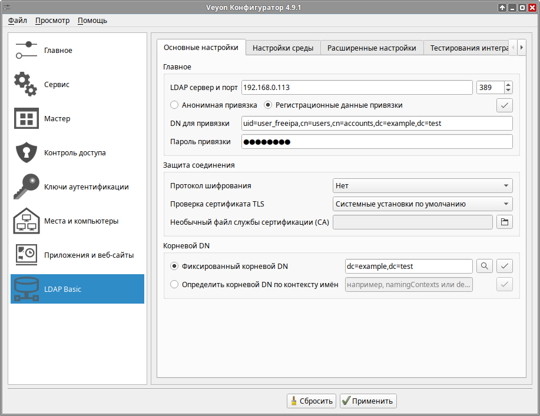This screenshot has height=416, width=540.
Task: Decrease the LDAP port number
Action: point(508,91)
